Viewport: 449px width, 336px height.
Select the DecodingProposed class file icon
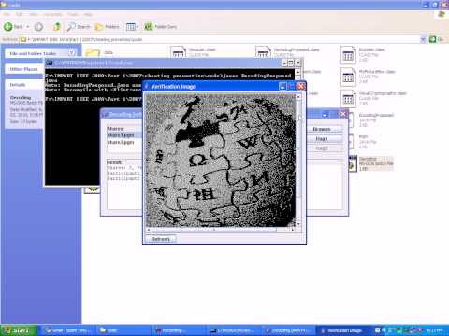263,52
